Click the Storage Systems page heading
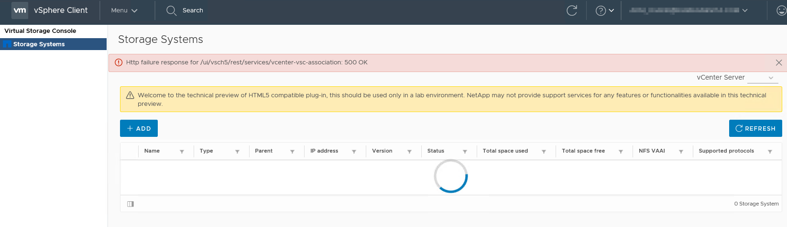 pos(161,39)
